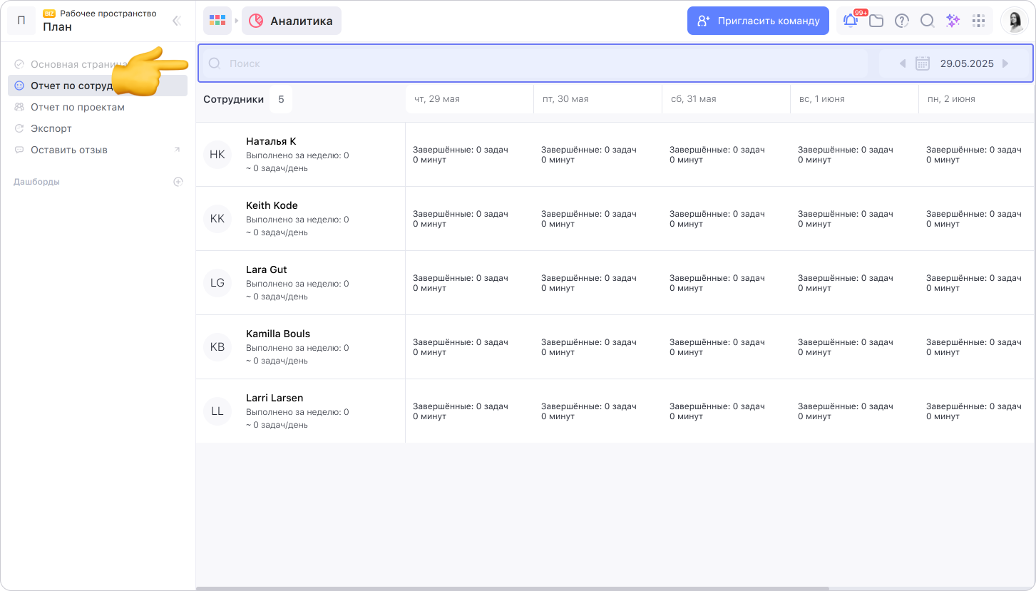Click the colorful apps launcher icon

[x=217, y=21]
